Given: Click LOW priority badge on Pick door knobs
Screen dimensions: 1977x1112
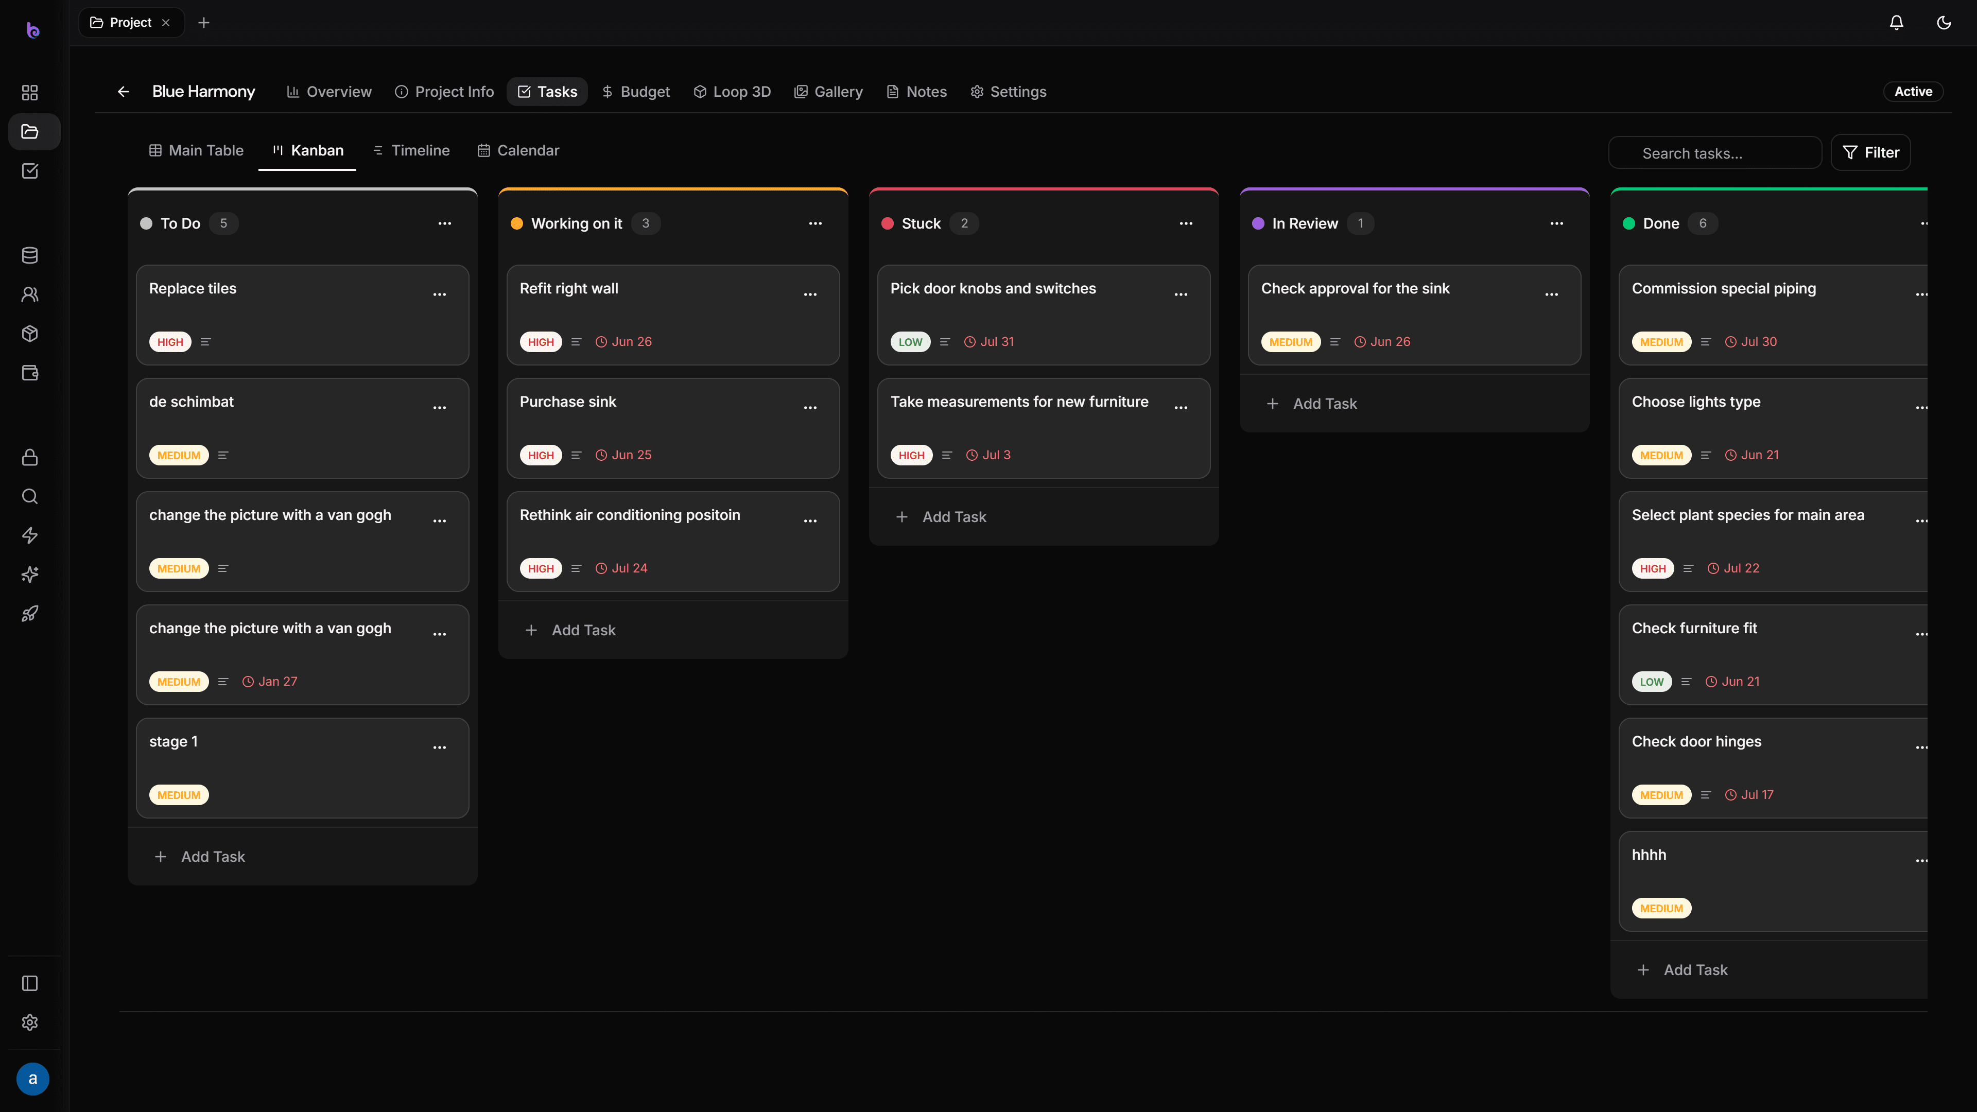Looking at the screenshot, I should pyautogui.click(x=910, y=342).
